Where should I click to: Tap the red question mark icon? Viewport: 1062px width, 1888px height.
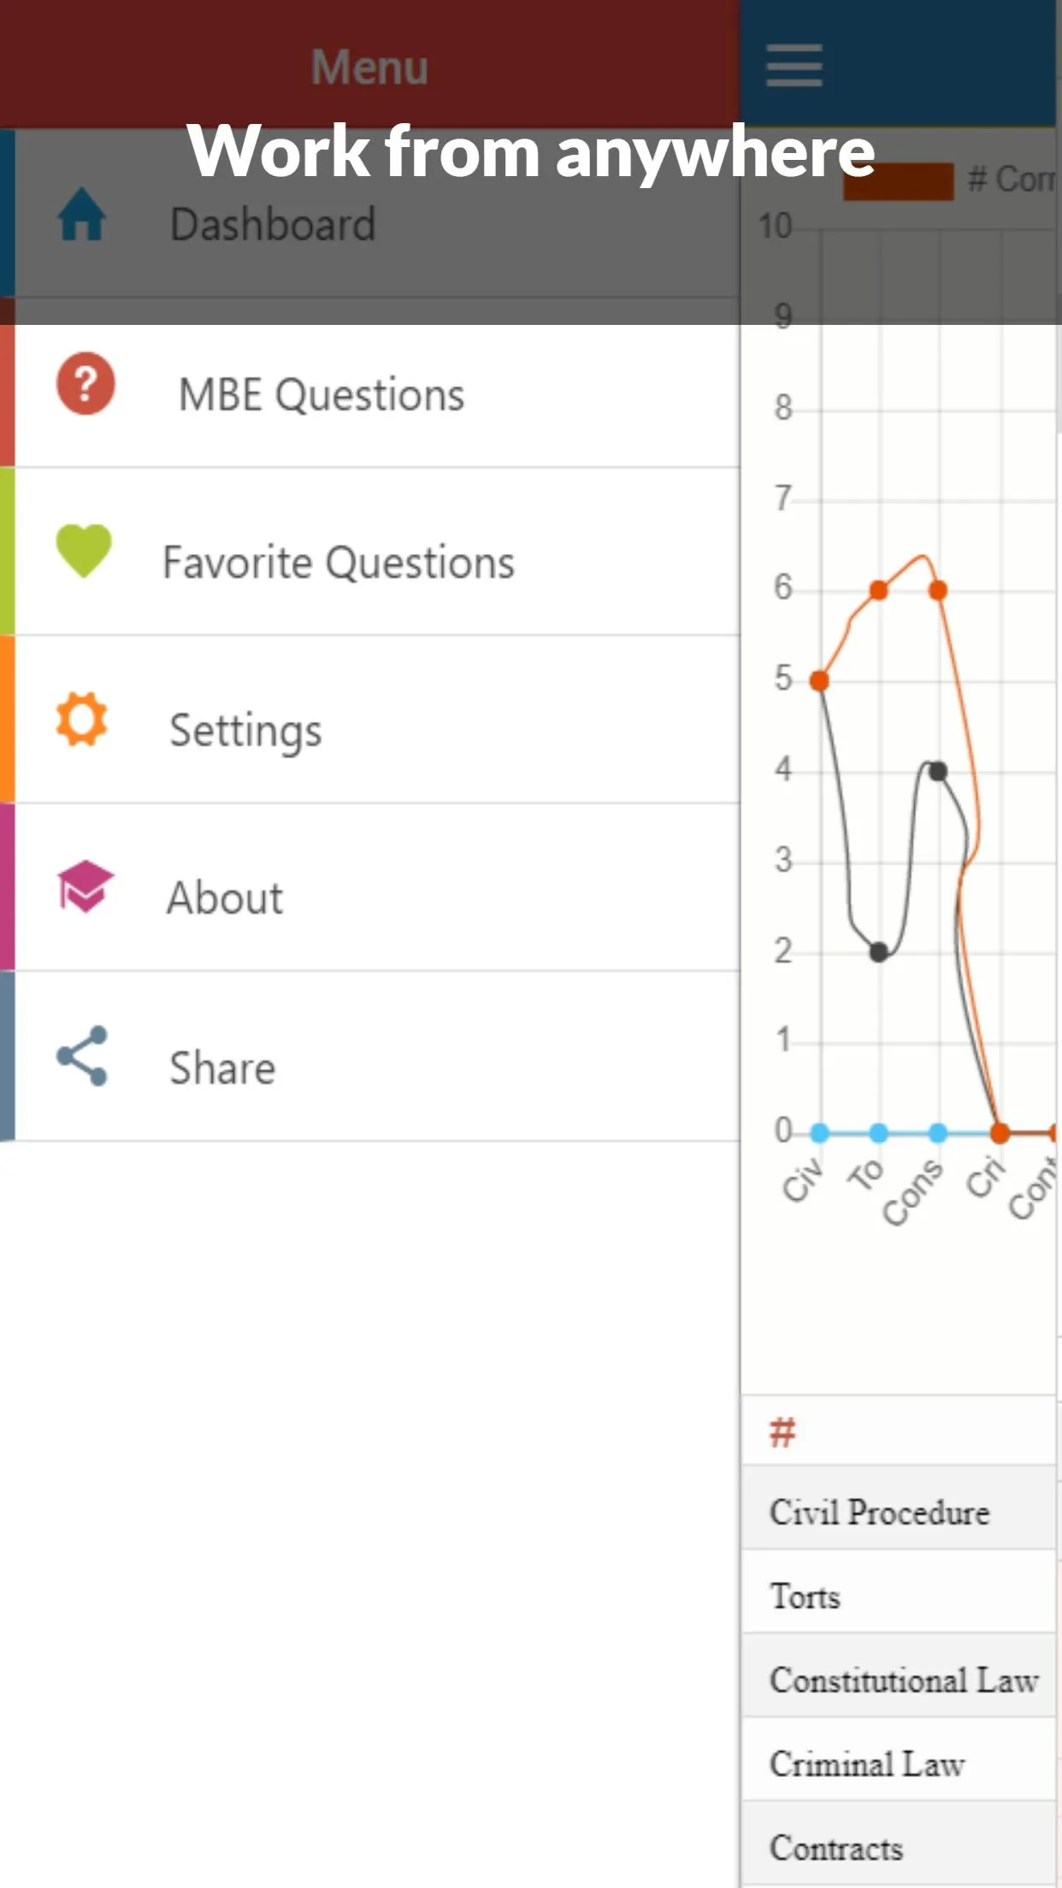click(86, 384)
